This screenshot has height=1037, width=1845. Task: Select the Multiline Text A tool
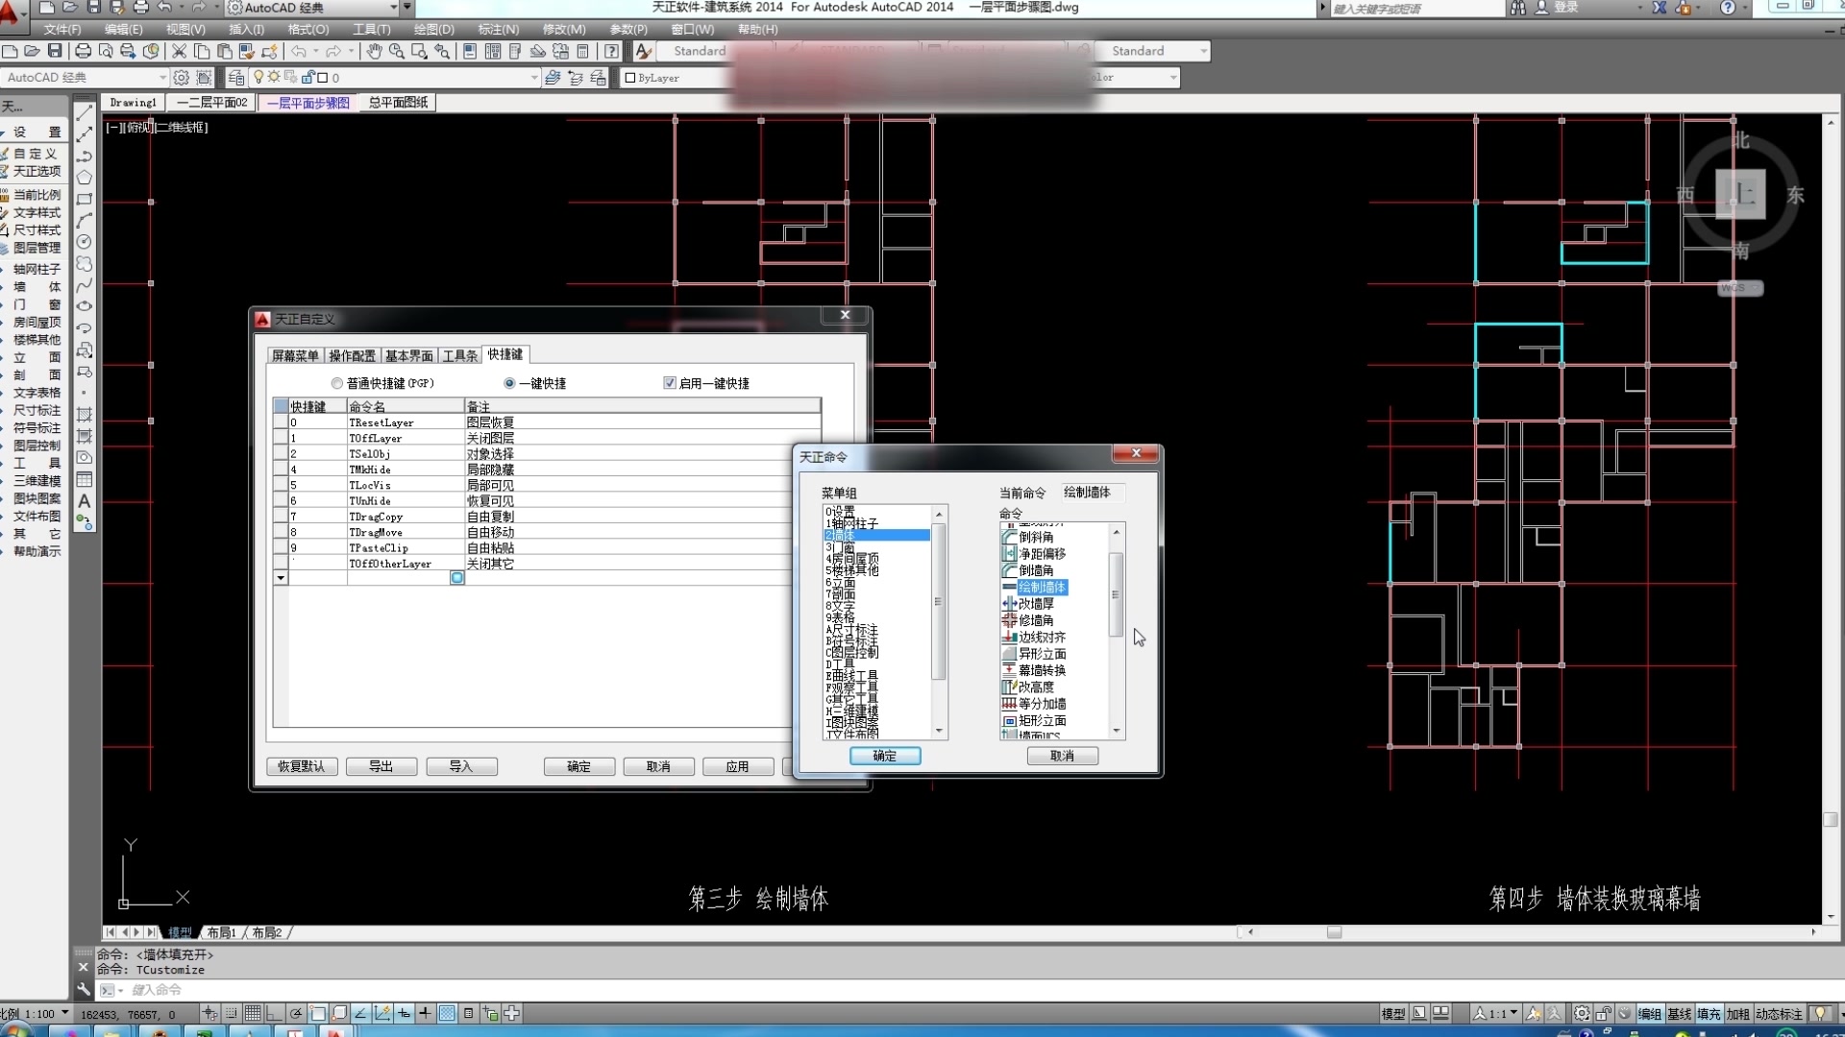click(85, 501)
